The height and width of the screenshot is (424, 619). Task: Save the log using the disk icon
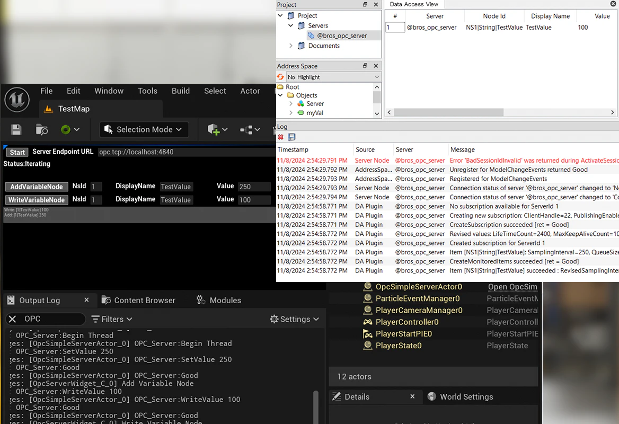click(x=291, y=137)
